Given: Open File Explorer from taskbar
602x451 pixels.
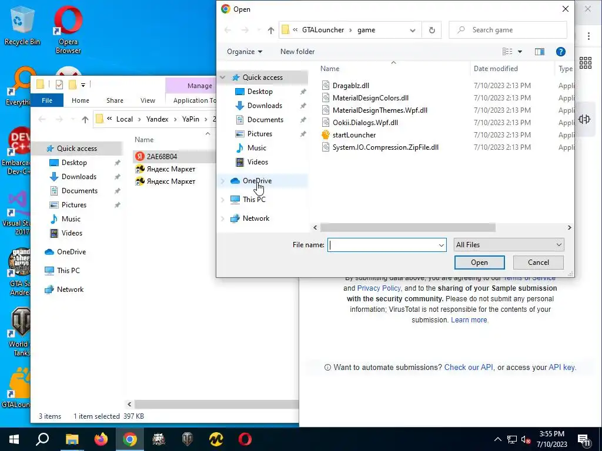Looking at the screenshot, I should pos(72,439).
